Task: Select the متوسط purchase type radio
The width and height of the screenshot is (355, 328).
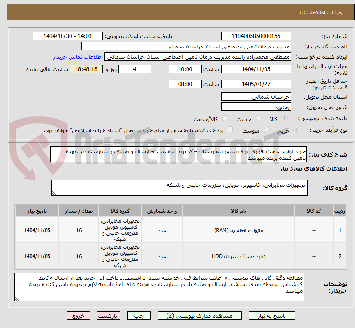Action: 267,131
